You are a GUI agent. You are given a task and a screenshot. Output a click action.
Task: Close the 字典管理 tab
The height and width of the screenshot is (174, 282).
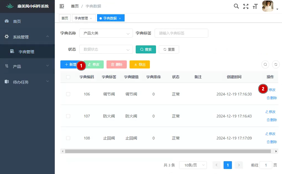point(91,18)
